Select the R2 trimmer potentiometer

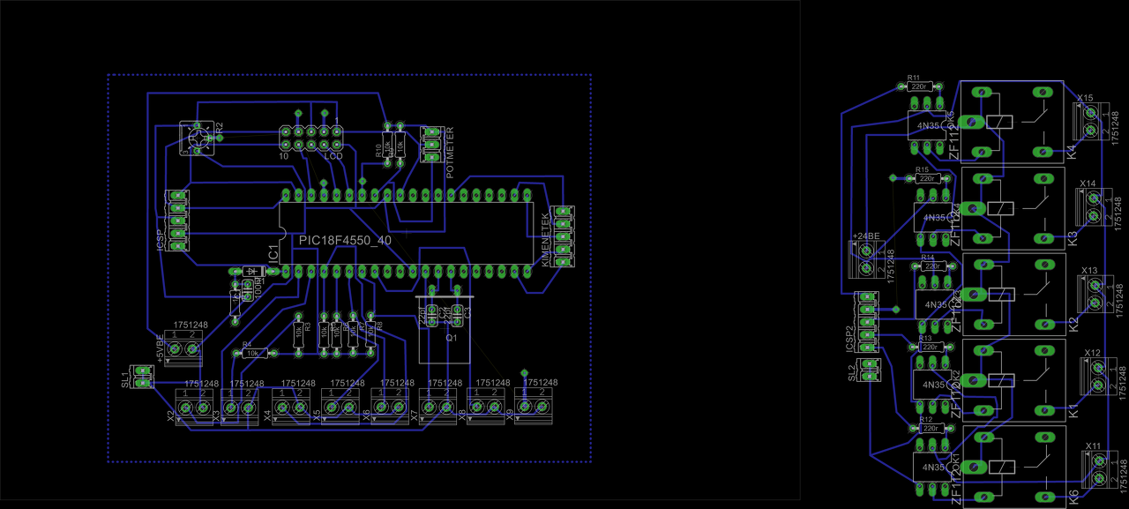point(198,138)
